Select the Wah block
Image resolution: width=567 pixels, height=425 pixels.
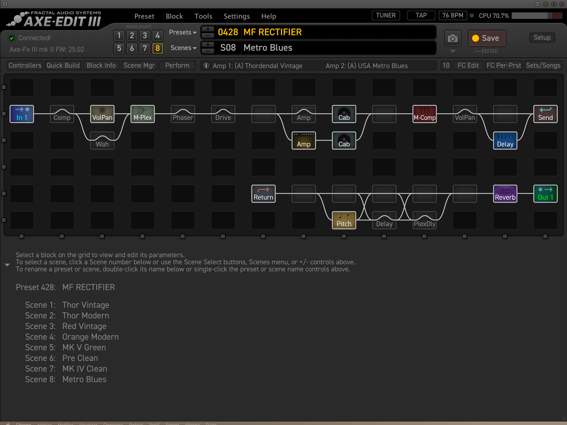click(x=102, y=140)
